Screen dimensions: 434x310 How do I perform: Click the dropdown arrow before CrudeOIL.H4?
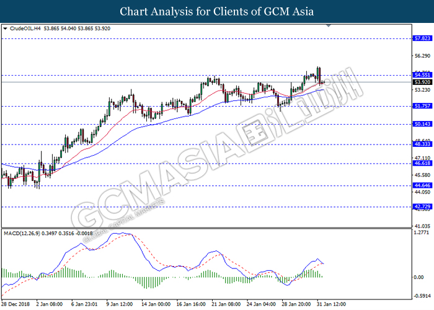click(5, 29)
